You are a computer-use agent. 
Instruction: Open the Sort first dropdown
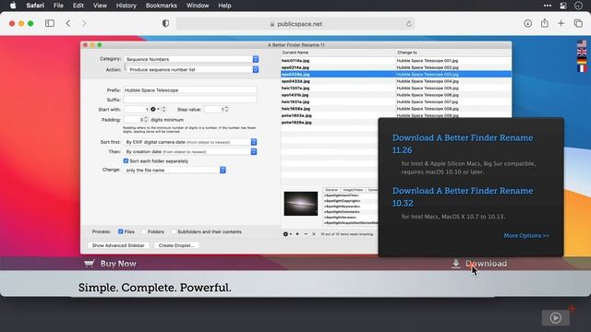click(191, 142)
